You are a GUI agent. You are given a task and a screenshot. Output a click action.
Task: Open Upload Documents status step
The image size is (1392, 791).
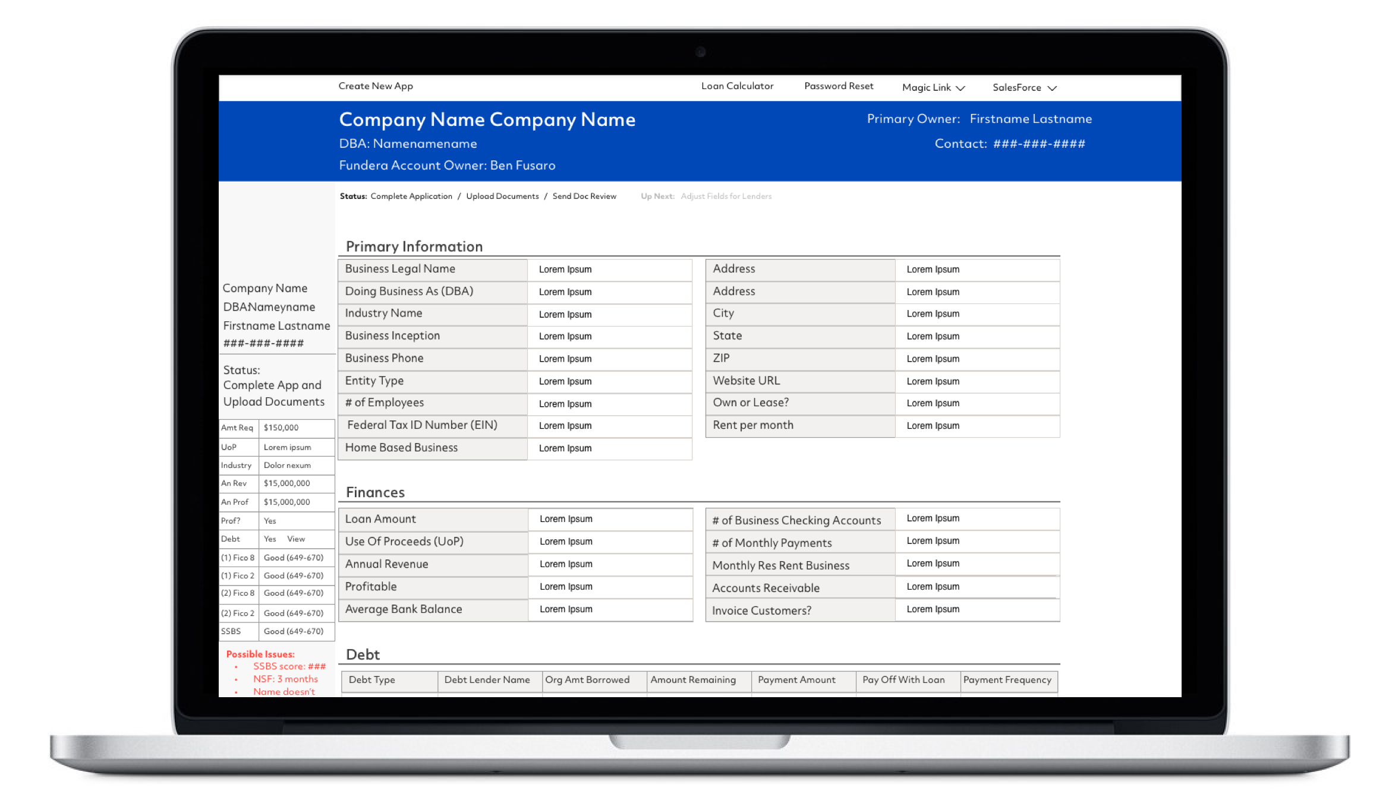click(502, 197)
